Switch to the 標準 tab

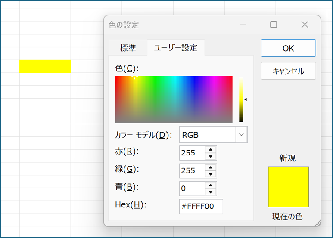coord(128,48)
